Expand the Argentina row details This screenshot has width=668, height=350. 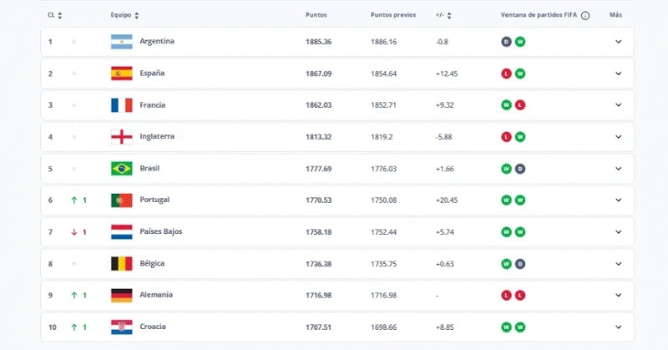coord(618,42)
